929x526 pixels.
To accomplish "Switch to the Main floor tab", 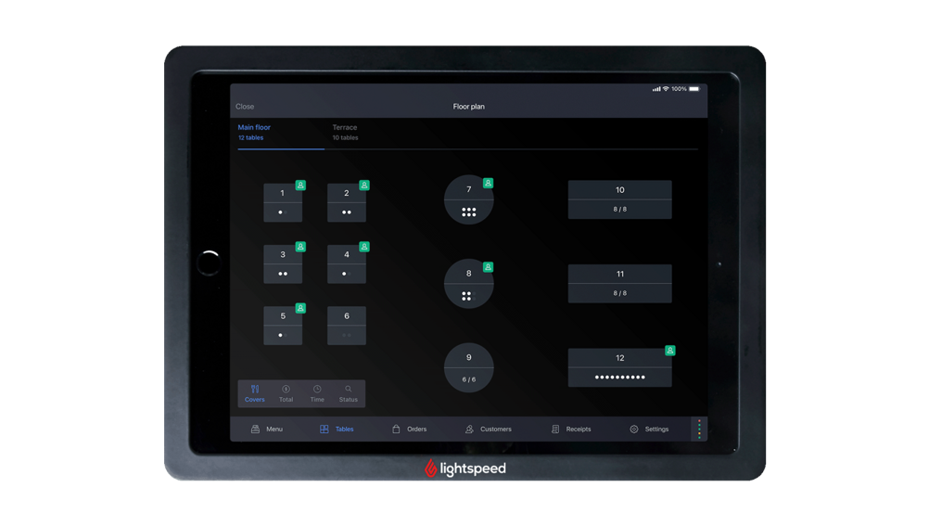I will 254,132.
